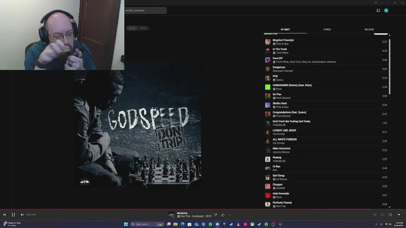Play Mugshot Freestyle from the queue

pyautogui.click(x=325, y=42)
